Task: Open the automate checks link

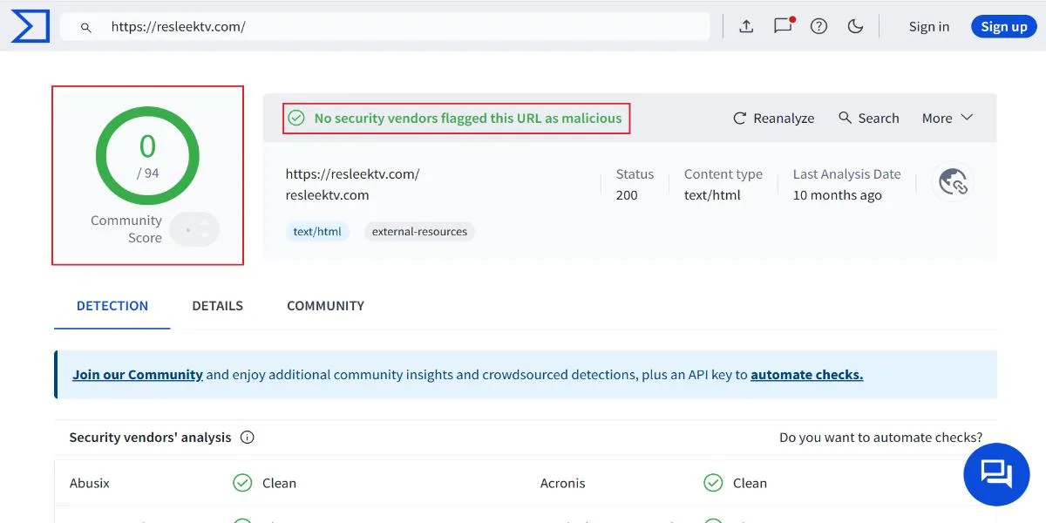Action: coord(807,375)
